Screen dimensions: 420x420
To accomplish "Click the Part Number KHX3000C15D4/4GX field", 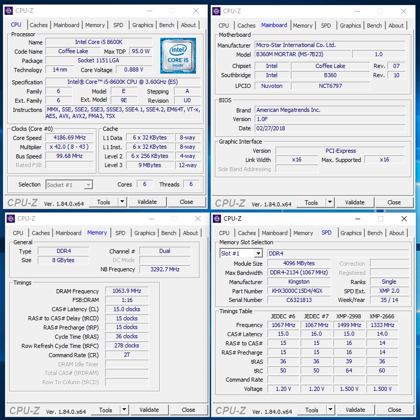I will (299, 291).
